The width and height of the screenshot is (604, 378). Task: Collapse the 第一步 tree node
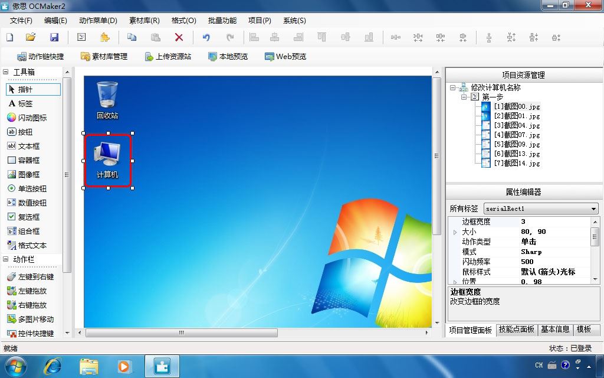pos(464,97)
